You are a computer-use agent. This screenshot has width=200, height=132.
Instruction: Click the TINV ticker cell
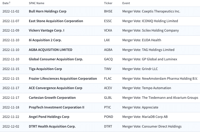click(x=108, y=69)
